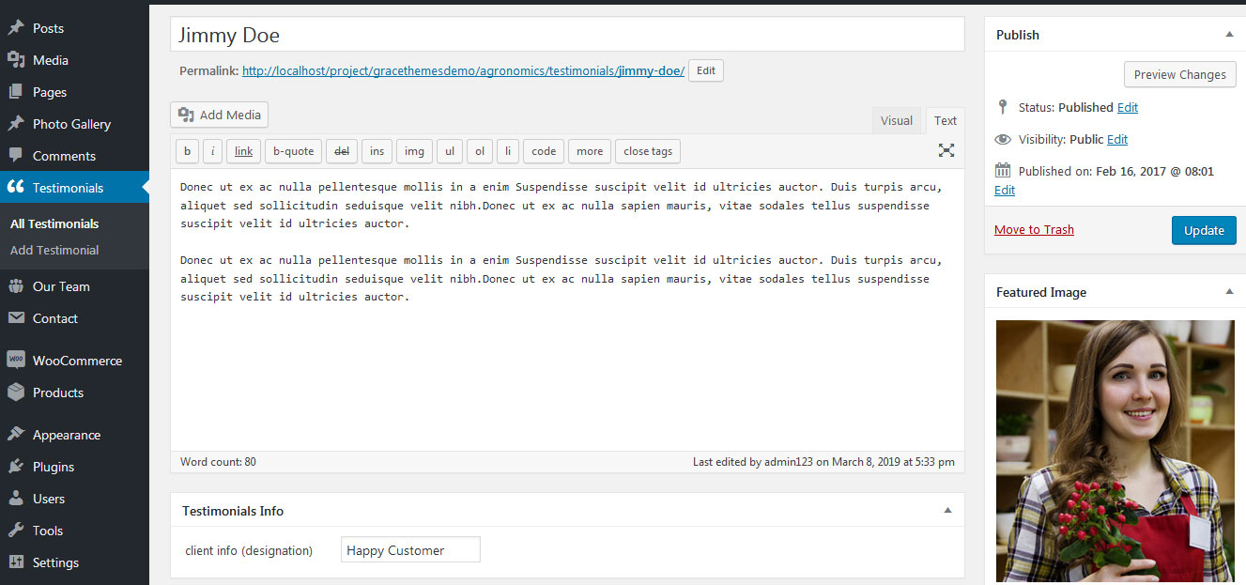The width and height of the screenshot is (1246, 585).
Task: Open All Testimonials submenu item
Action: click(x=54, y=223)
